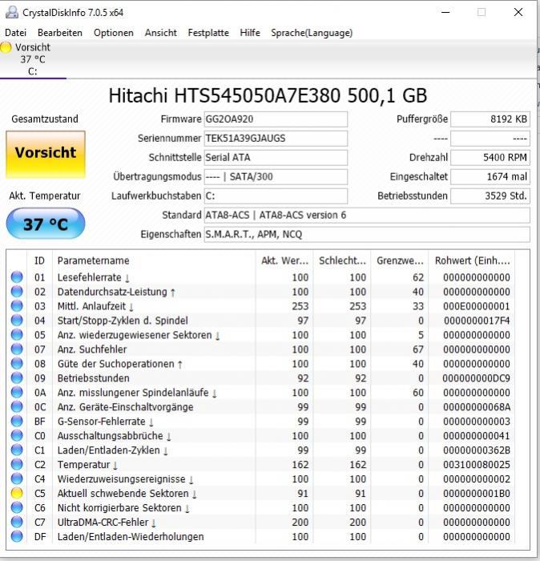Open the Datei menu
This screenshot has width=540, height=561.
15,33
